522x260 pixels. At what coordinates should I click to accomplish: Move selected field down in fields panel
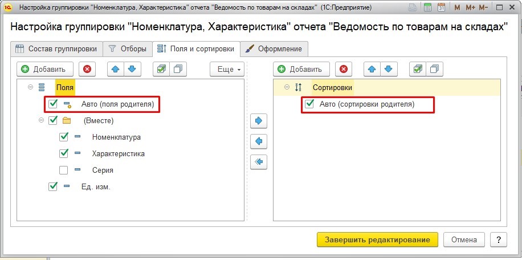click(132, 70)
